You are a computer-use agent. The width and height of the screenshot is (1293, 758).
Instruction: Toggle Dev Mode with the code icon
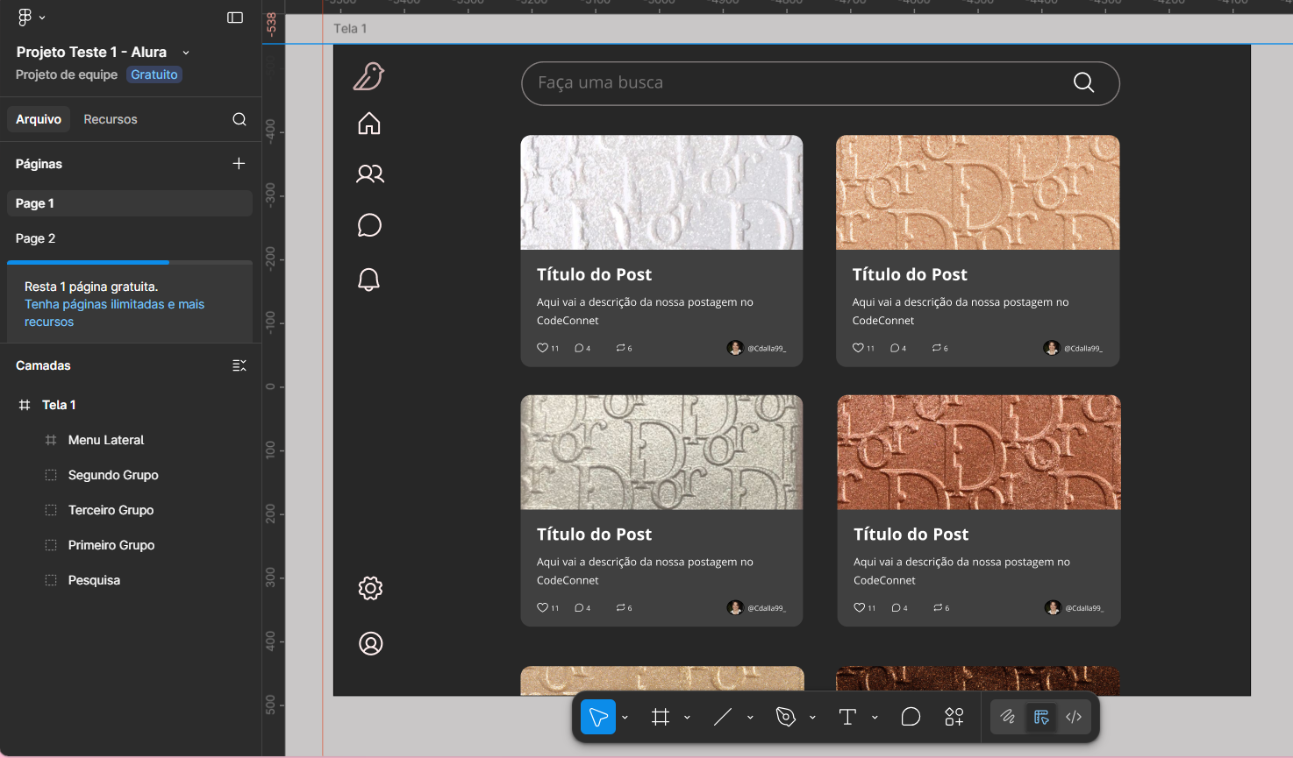point(1074,718)
